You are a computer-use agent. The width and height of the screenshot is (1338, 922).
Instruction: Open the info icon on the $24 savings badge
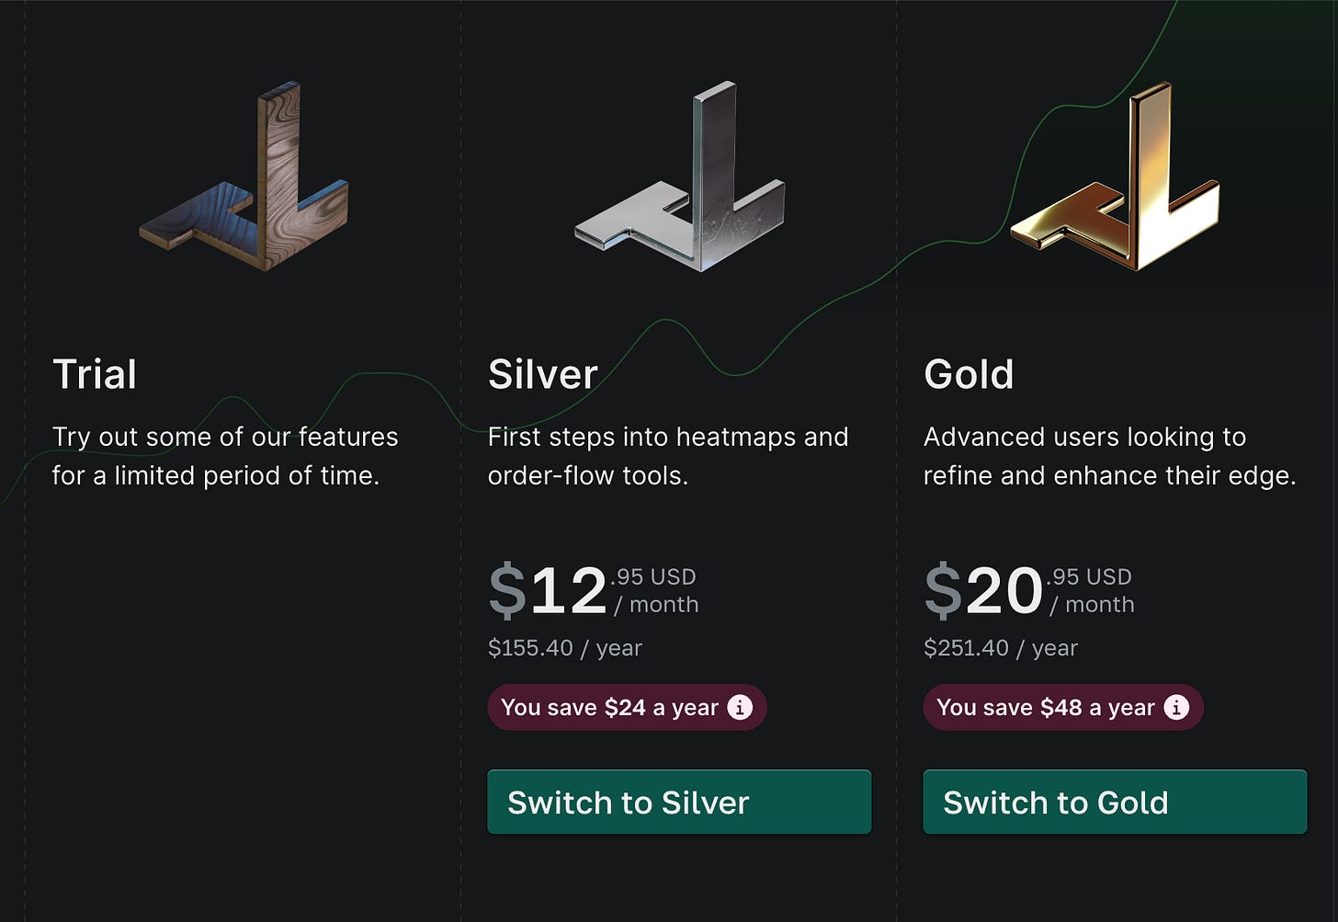coord(741,707)
